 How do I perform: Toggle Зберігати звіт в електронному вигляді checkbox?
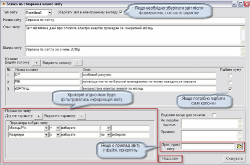click(x=121, y=12)
